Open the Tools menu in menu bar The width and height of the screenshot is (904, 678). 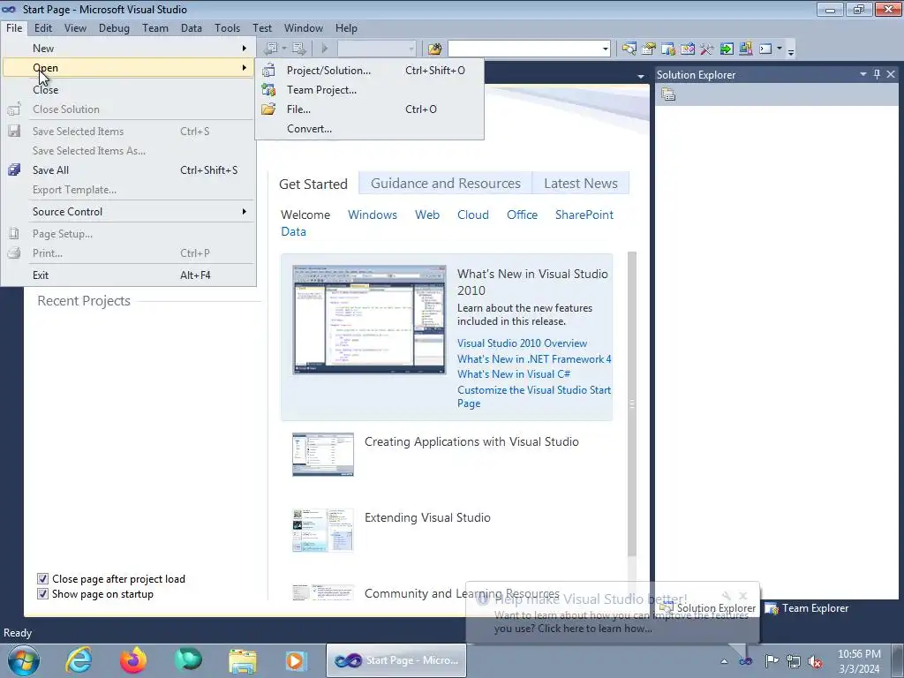coord(227,27)
